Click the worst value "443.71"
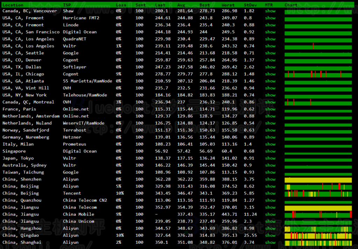 click(229, 214)
